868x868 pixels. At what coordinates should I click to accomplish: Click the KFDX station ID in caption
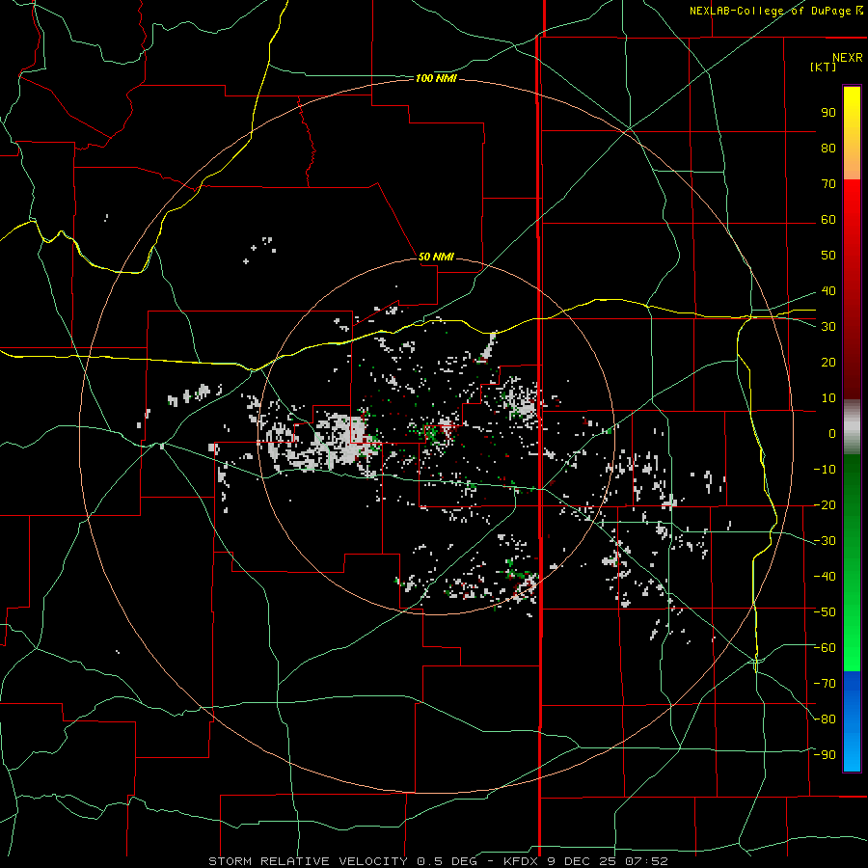point(521,861)
